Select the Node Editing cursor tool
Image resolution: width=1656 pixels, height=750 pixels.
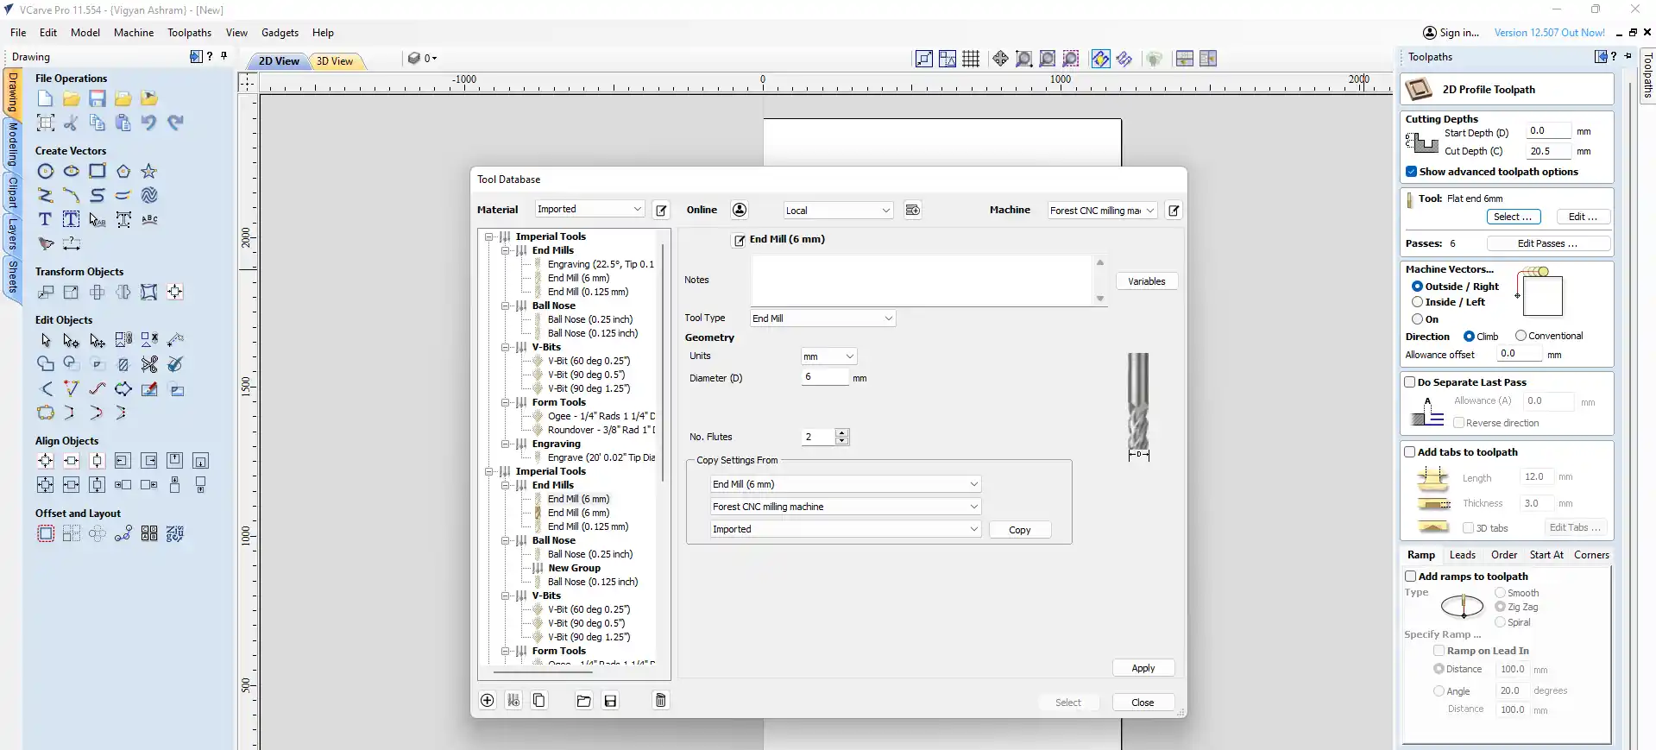click(71, 340)
